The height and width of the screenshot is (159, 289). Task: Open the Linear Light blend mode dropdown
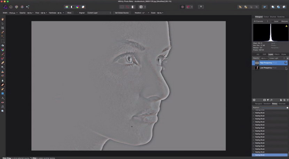tap(277, 58)
